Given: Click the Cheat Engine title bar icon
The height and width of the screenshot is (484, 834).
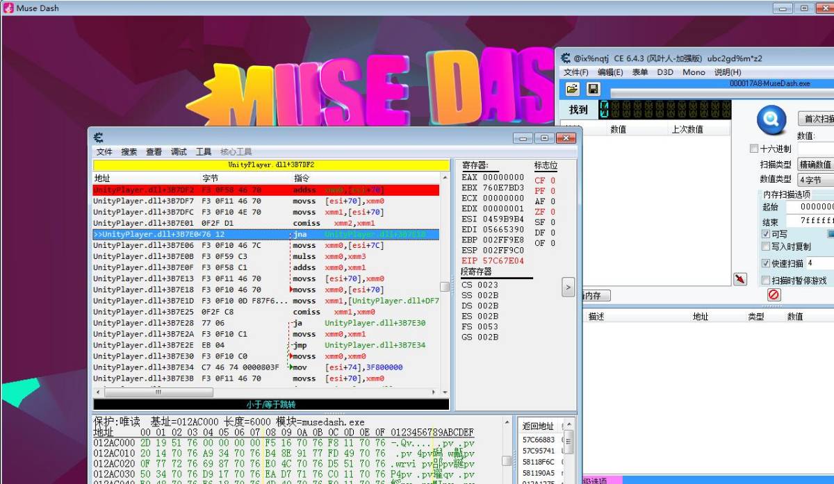Looking at the screenshot, I should [566, 58].
